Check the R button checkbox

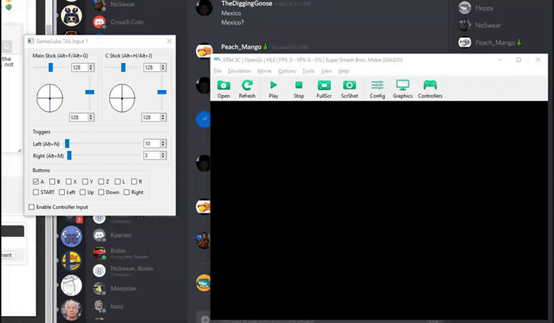134,182
